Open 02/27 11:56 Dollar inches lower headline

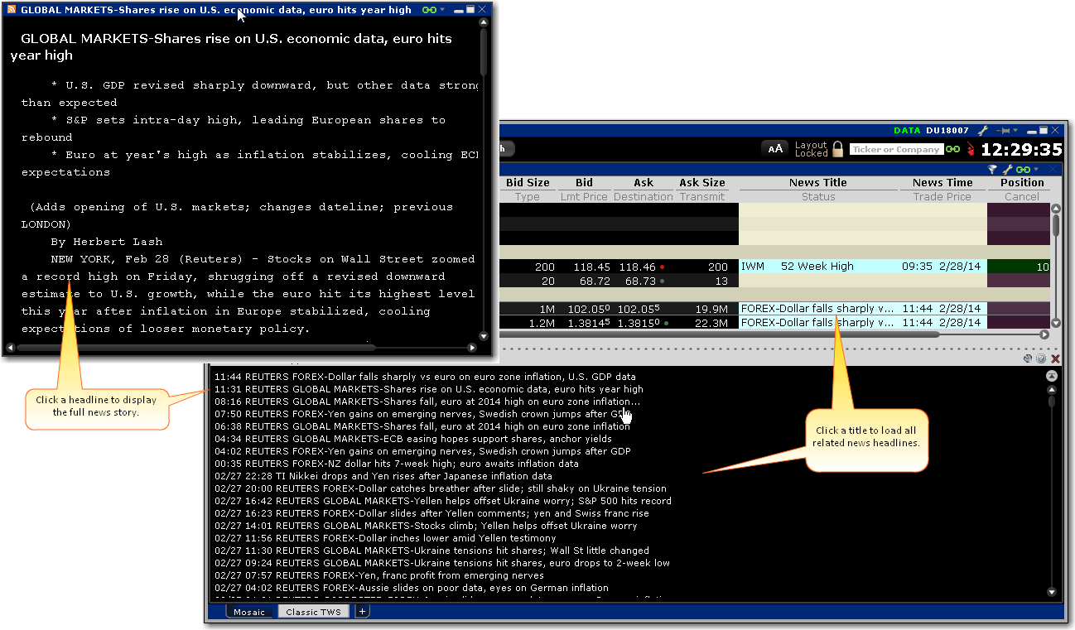pos(385,538)
